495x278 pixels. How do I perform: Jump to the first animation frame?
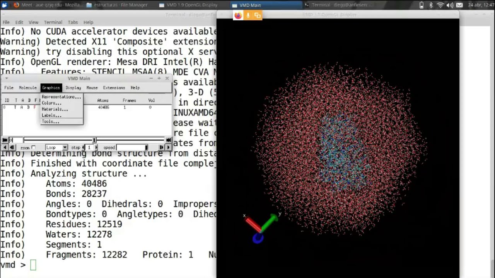point(5,140)
